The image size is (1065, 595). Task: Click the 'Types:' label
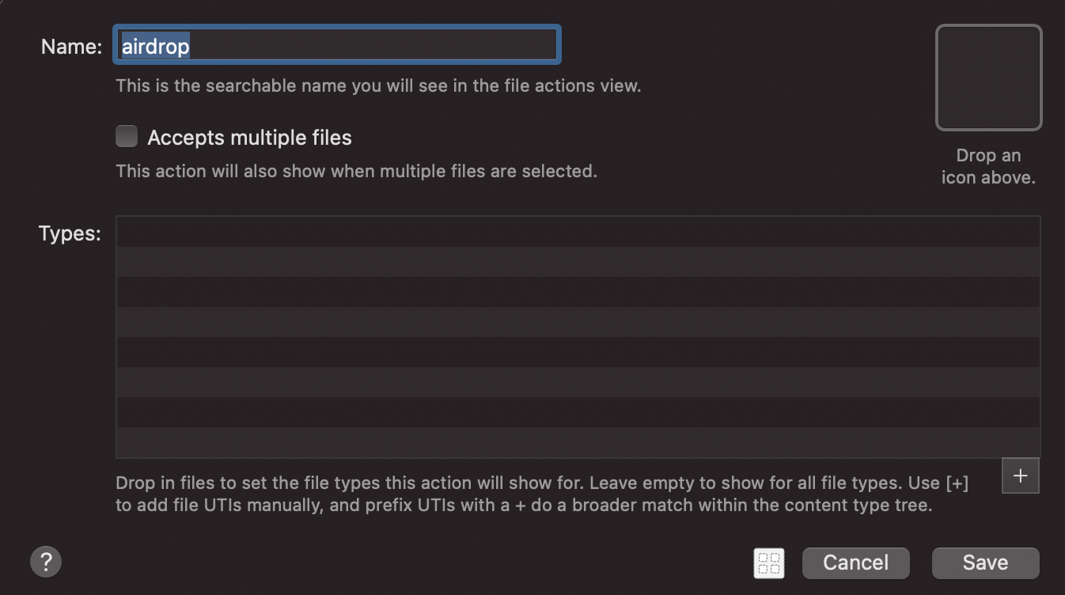click(x=70, y=233)
